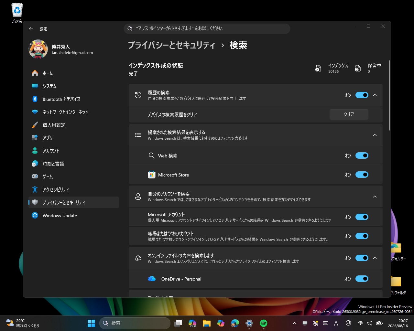Show hidden icons in system tray
This screenshot has height=331, width=414.
pos(294,323)
